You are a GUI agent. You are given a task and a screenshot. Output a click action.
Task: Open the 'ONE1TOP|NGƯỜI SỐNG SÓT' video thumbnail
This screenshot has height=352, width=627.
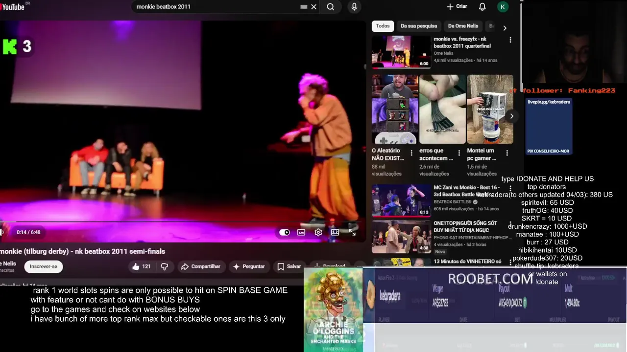401,237
